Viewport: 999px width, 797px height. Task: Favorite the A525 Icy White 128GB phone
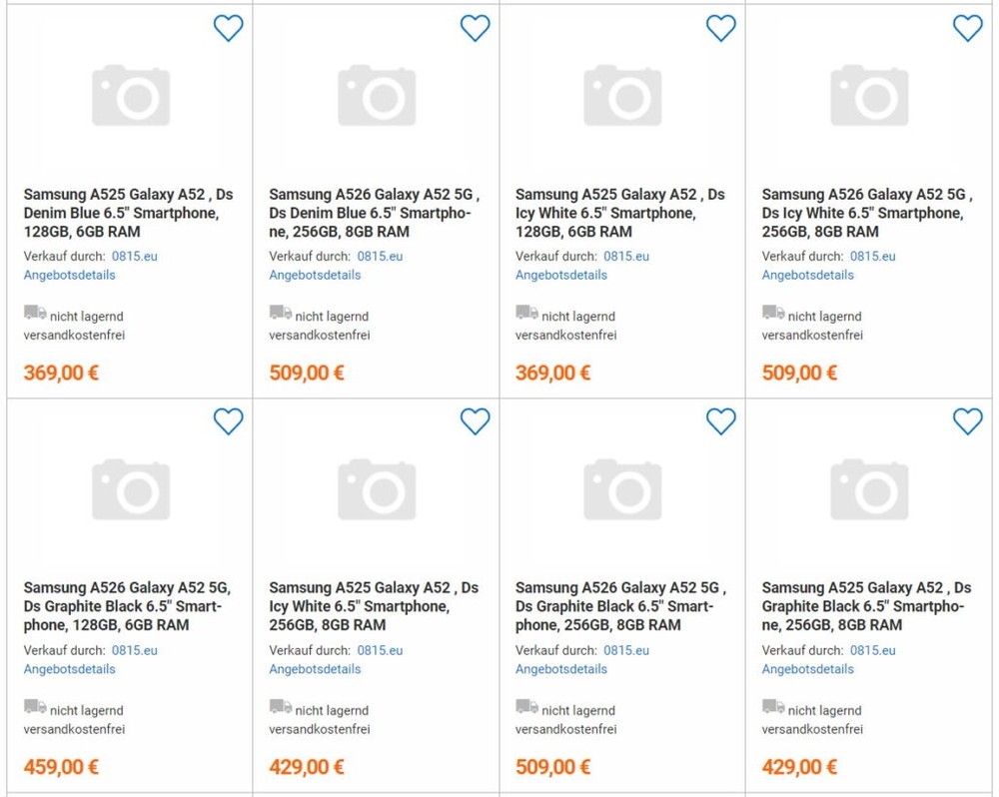pyautogui.click(x=721, y=29)
